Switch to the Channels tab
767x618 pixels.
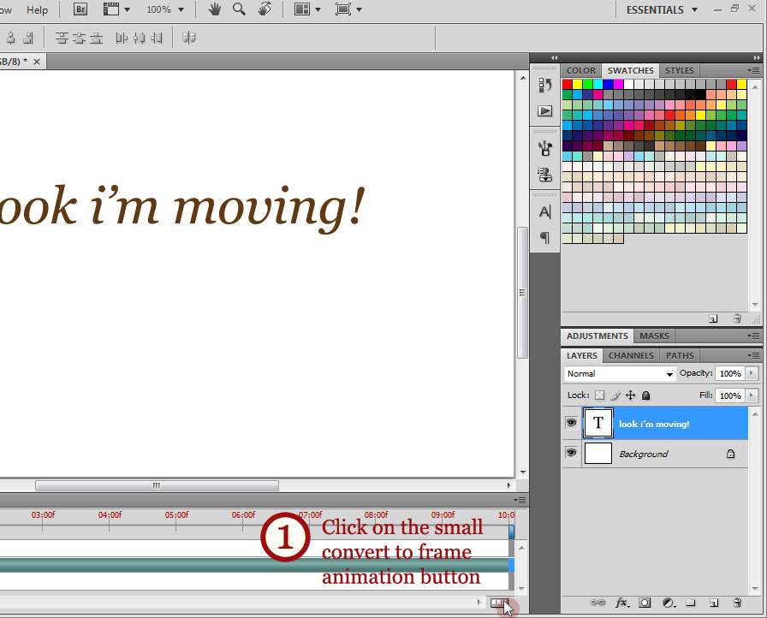pyautogui.click(x=631, y=355)
